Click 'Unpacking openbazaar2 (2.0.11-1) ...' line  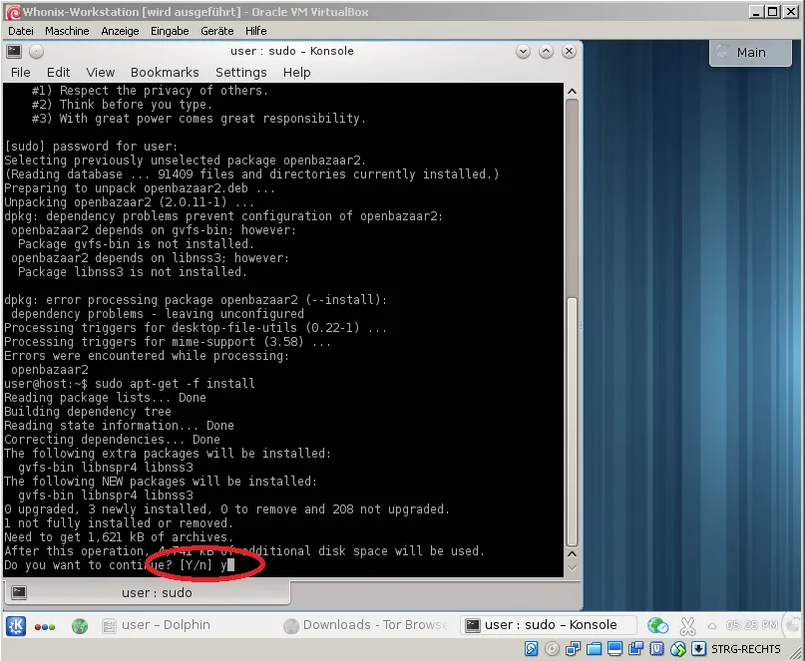point(129,202)
